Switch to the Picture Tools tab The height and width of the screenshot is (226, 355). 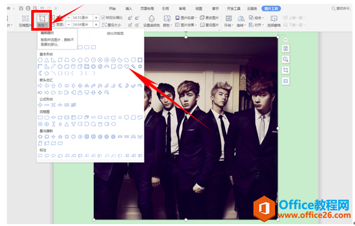pyautogui.click(x=271, y=8)
